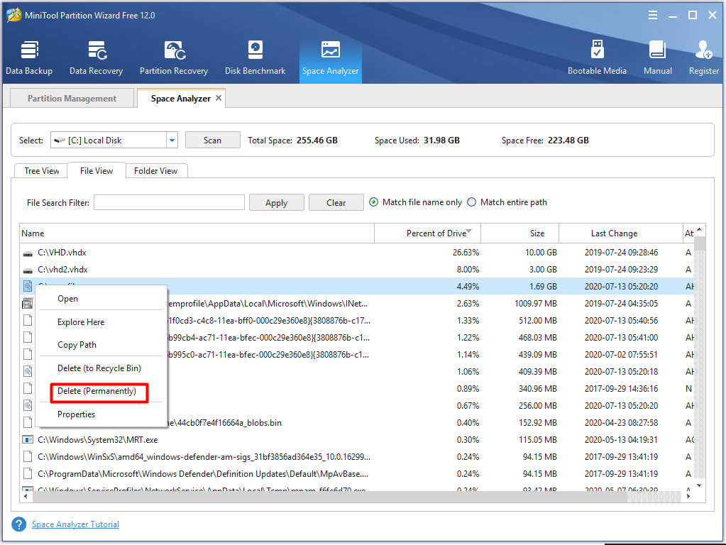Select Match entire path option
This screenshot has height=545, width=726.
tap(471, 202)
